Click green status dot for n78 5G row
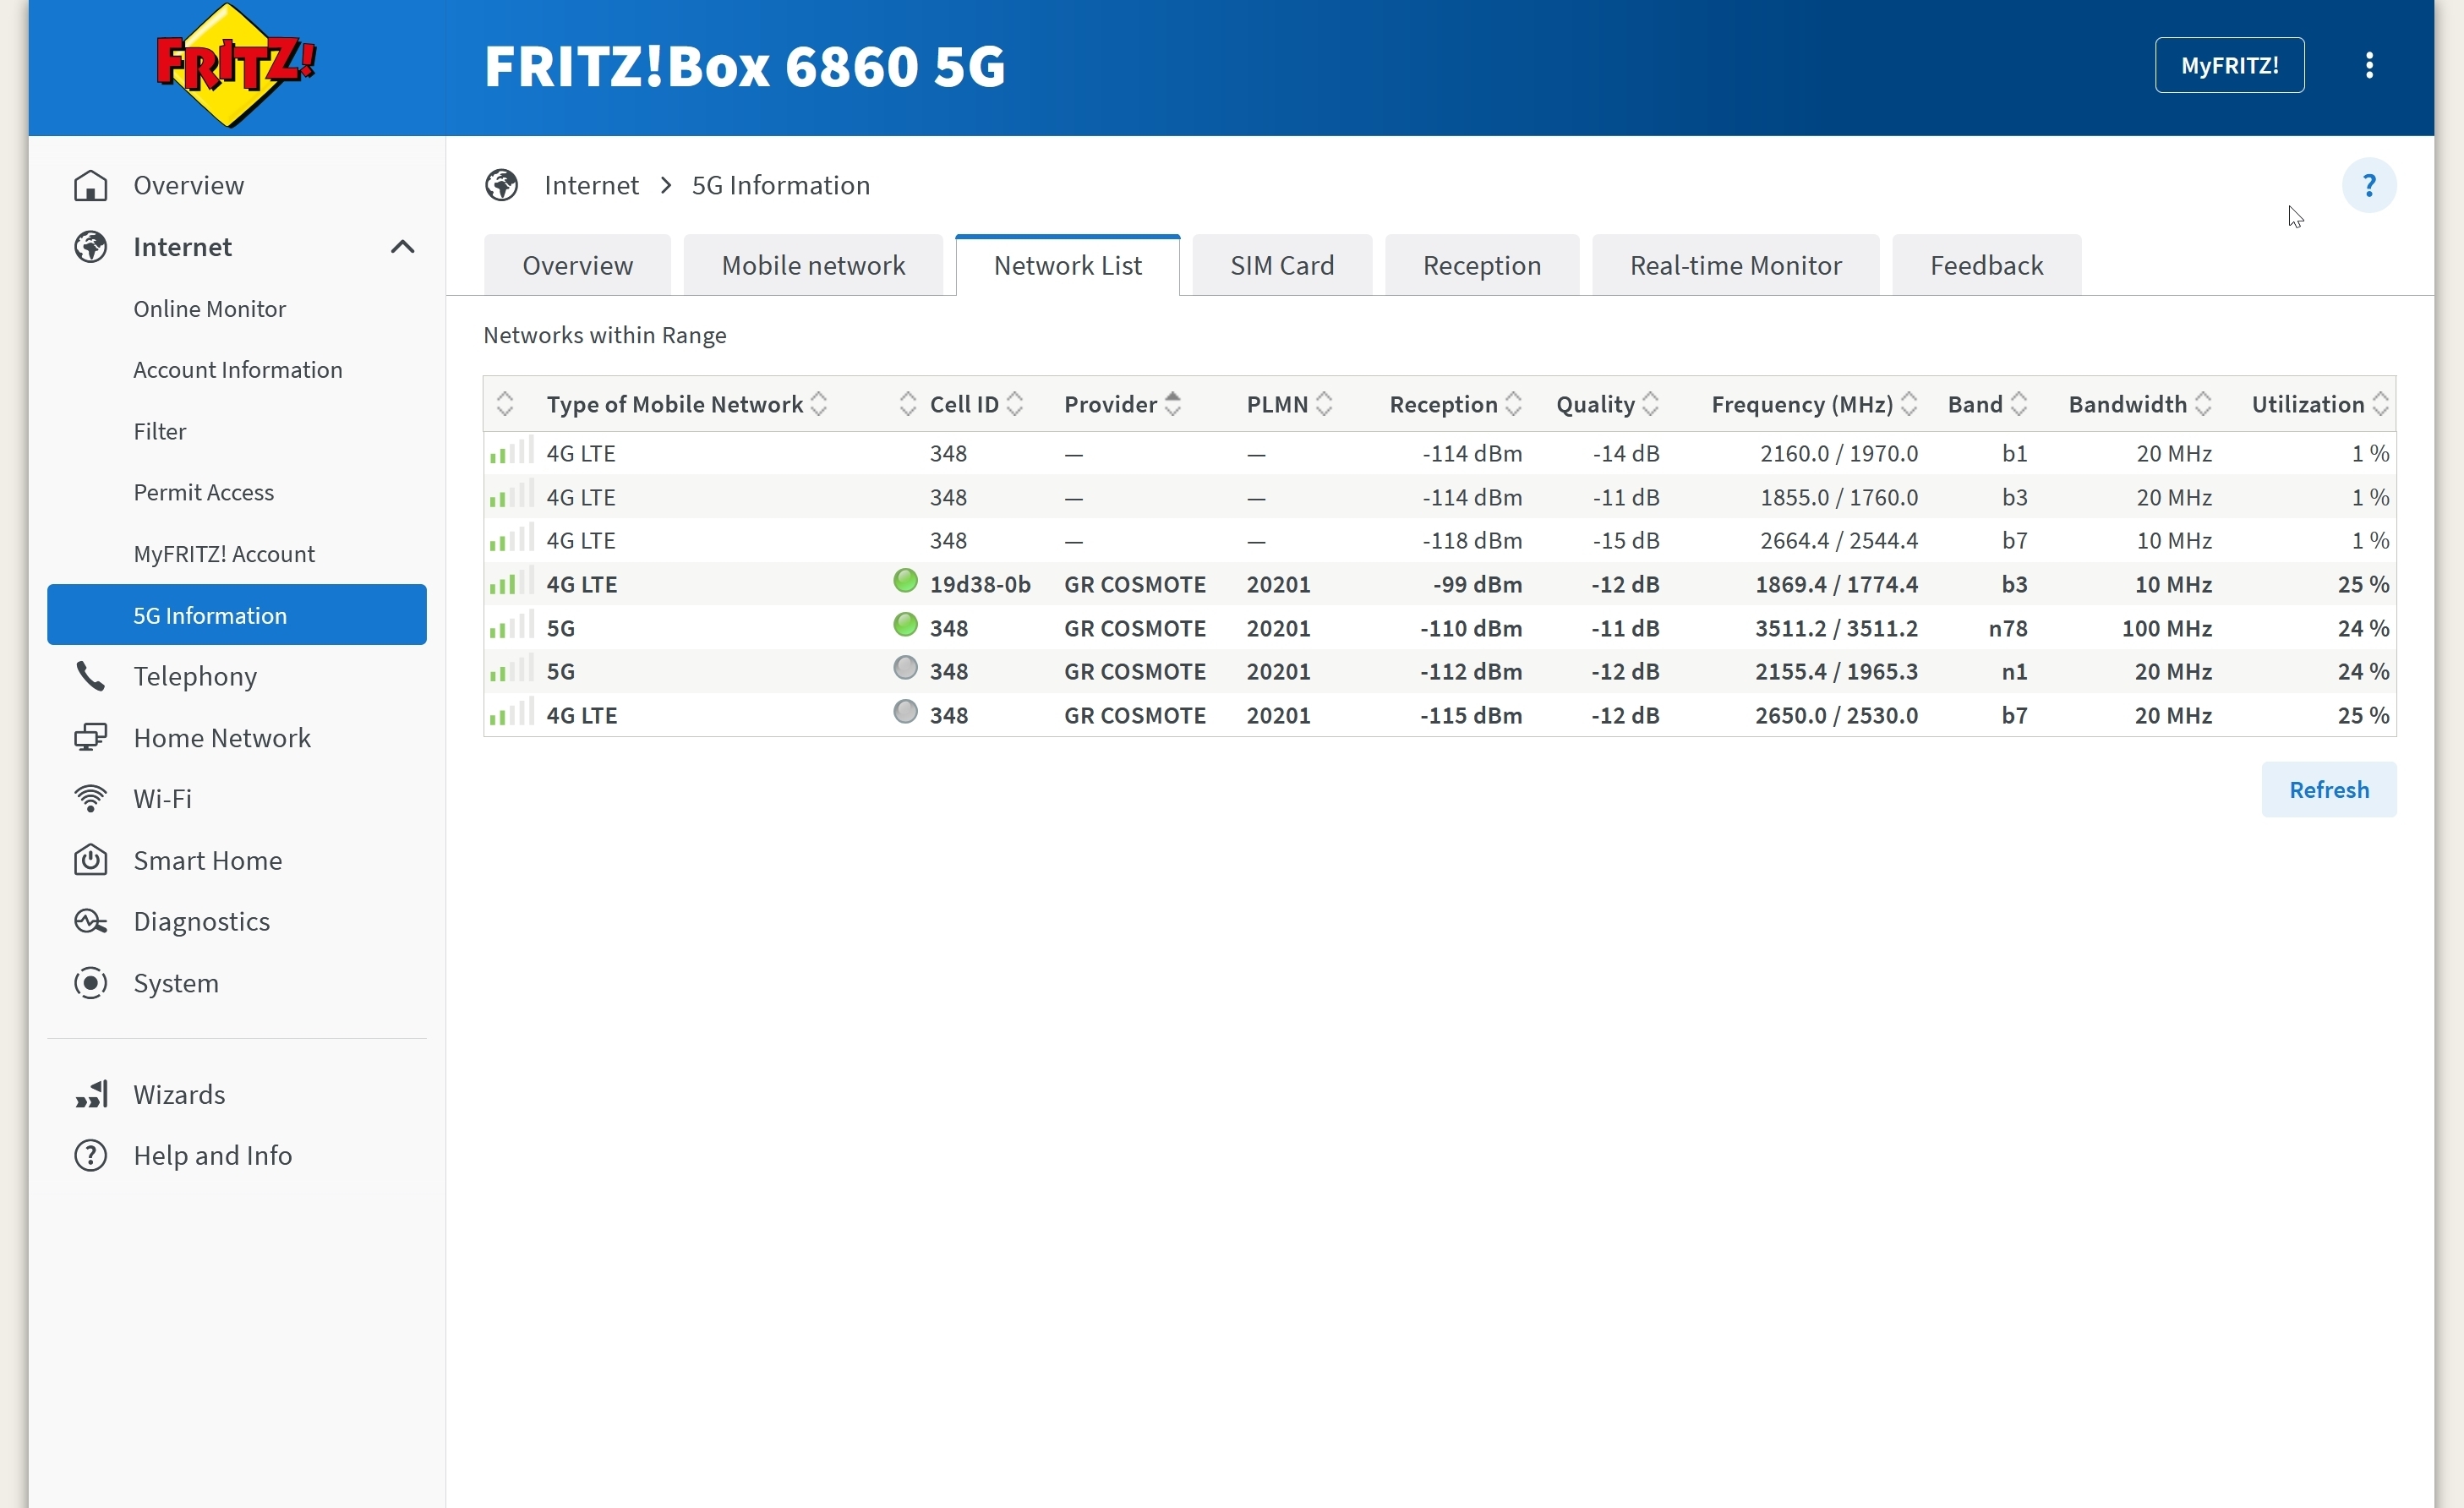This screenshot has height=1508, width=2464. tap(905, 625)
